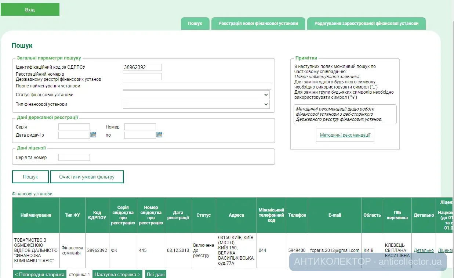The height and width of the screenshot is (278, 454).
Task: Open 'Методичні рекомендації' link
Action: [x=345, y=135]
